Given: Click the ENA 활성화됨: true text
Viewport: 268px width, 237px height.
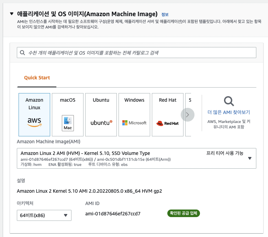Looking at the screenshot, I should pyautogui.click(x=65, y=165).
